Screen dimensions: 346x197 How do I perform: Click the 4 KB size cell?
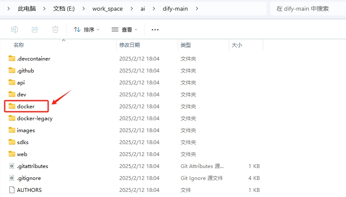coord(254,178)
